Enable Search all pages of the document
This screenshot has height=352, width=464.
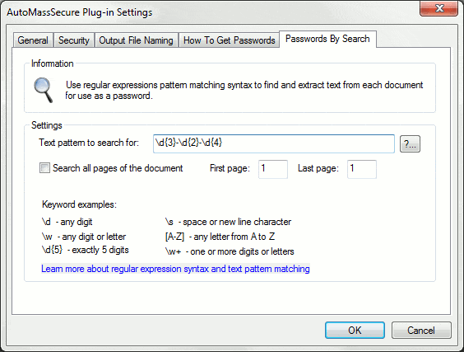pos(44,168)
